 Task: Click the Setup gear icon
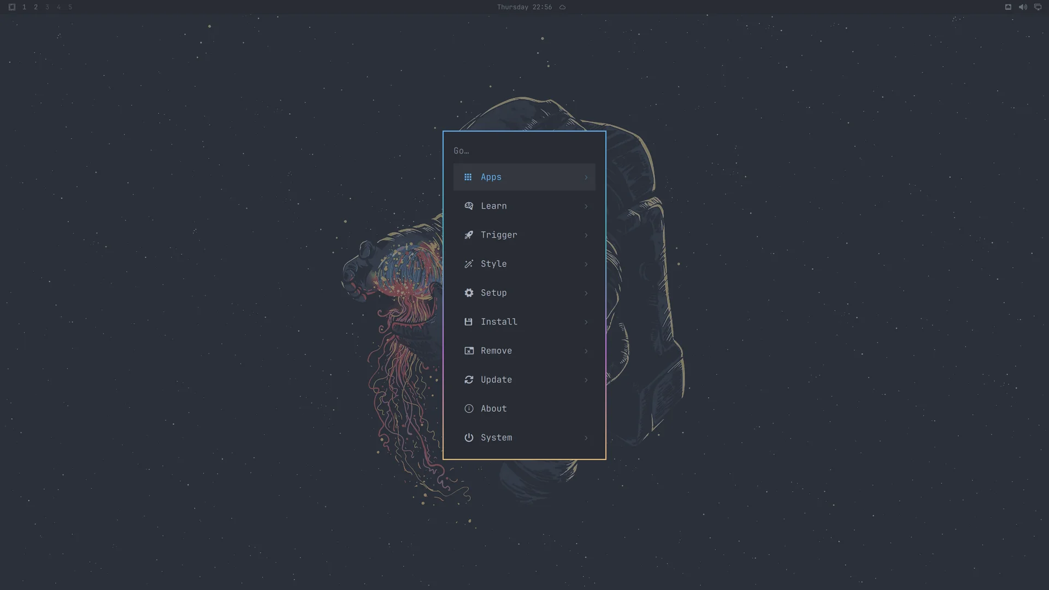(469, 293)
